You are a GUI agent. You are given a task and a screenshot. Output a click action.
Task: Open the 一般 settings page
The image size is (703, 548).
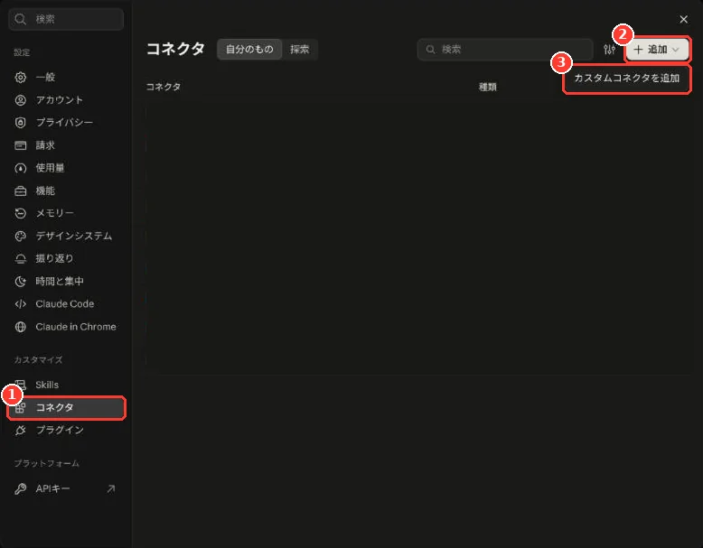coord(66,77)
